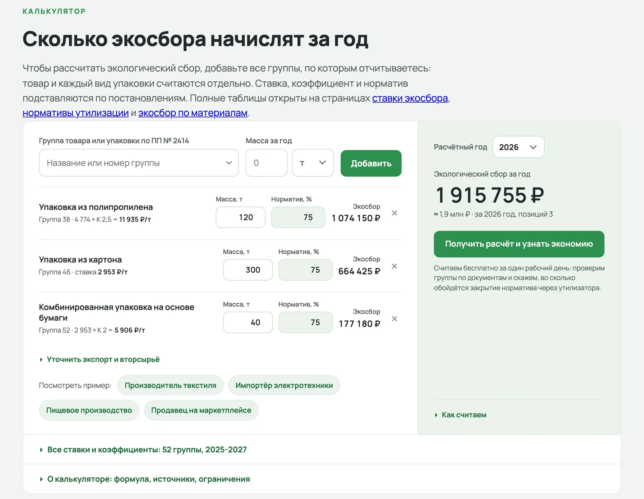Open the ставки экосбора link

point(410,98)
